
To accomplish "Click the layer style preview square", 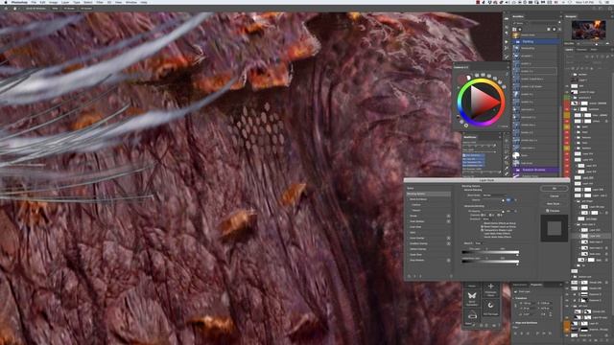I will [x=555, y=228].
